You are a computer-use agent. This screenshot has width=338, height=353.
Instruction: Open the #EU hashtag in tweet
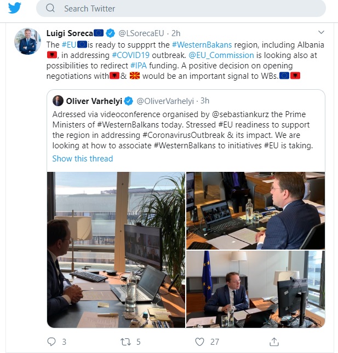click(69, 45)
